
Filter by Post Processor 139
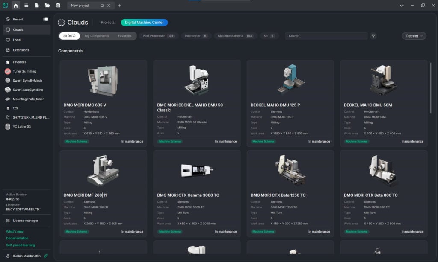[x=158, y=36]
